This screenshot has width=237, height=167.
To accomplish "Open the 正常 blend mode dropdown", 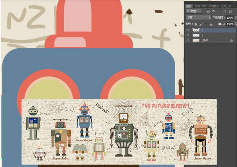I will 198,18.
